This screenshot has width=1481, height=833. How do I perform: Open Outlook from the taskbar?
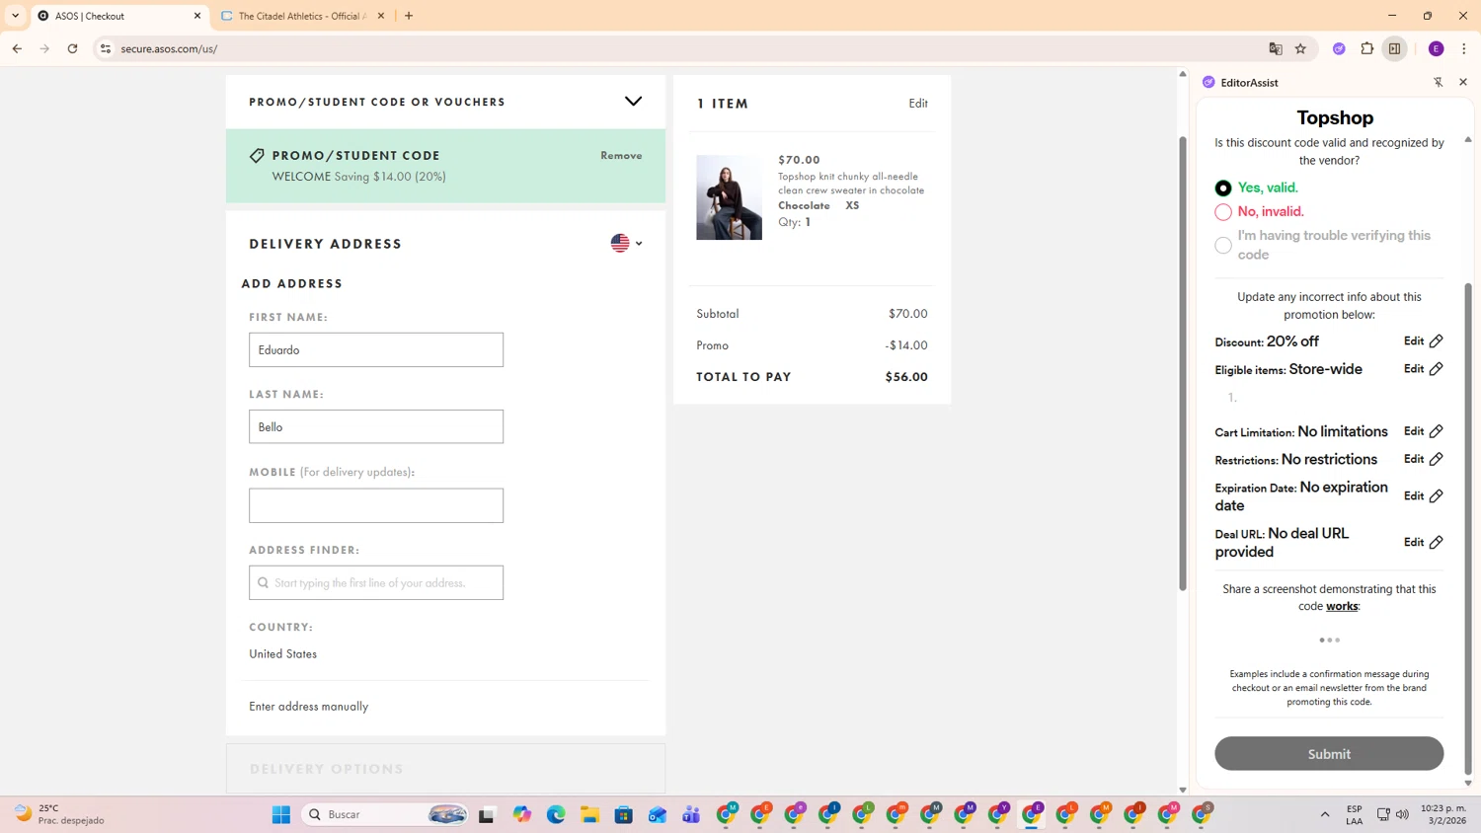(658, 814)
